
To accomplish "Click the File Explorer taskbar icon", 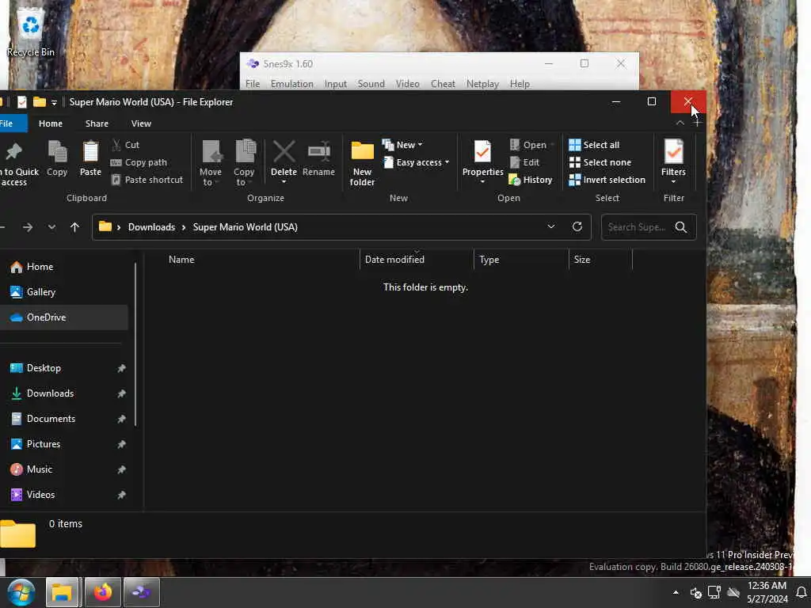I will [62, 592].
